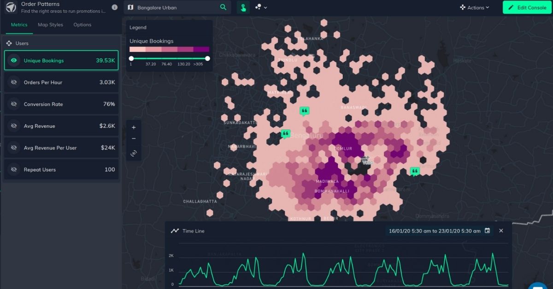Toggle visibility of Unique Bookings metric

(x=14, y=60)
